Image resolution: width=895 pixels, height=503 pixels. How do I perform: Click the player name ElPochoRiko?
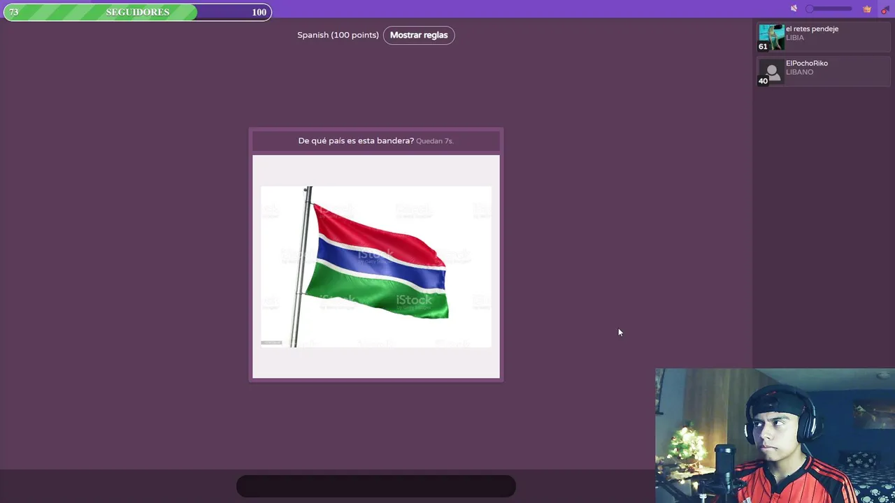807,63
